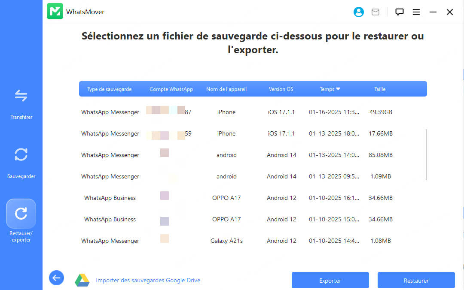464x290 pixels.
Task: Open the hamburger menu
Action: coord(416,12)
